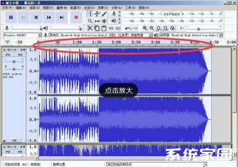Select the Multi-tool asterisk icon
Viewport: 238px width, 167px height.
pos(104,21)
